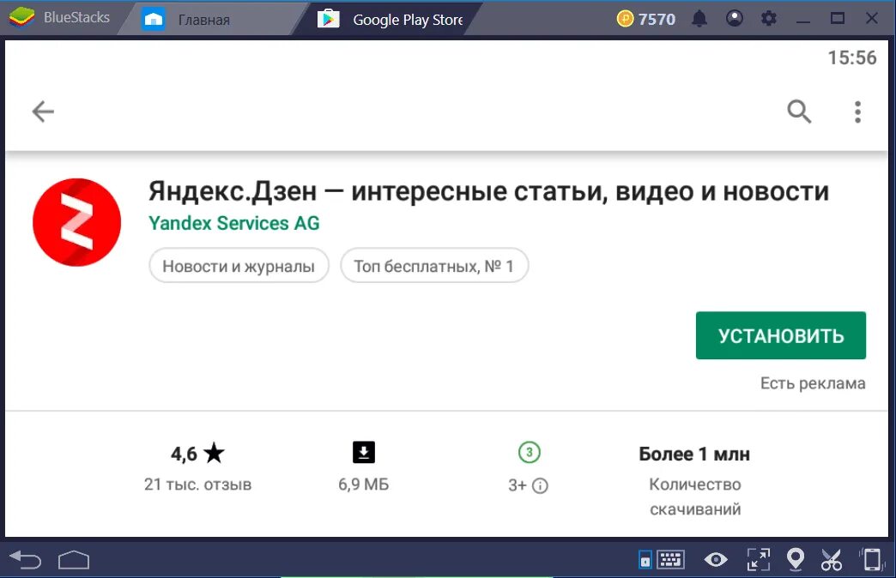896x578 pixels.
Task: Open developer Yandex Services AG page
Action: click(233, 223)
